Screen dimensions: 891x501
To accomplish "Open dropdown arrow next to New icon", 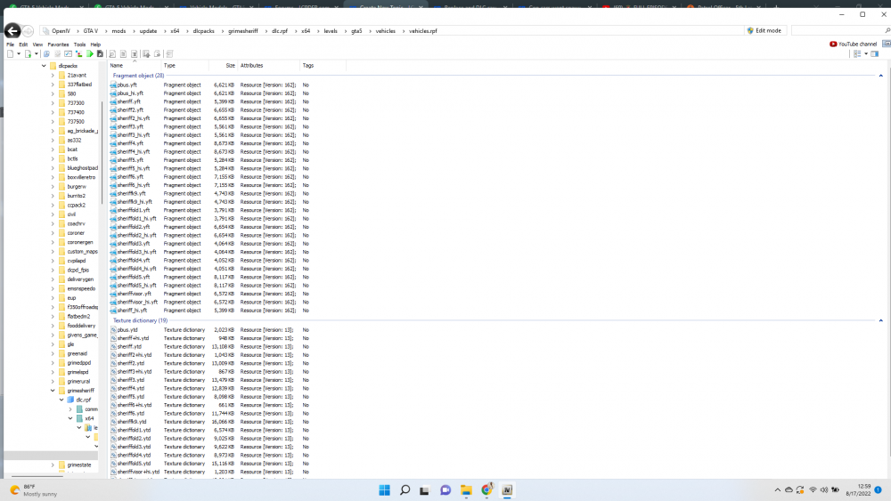I will tap(19, 54).
